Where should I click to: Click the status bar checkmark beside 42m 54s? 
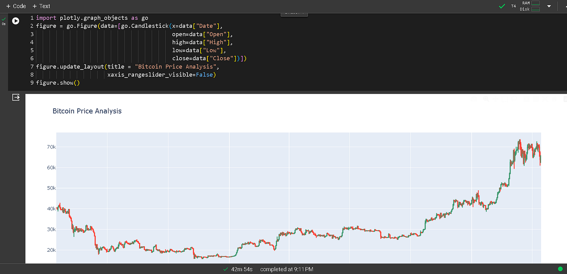[226, 269]
